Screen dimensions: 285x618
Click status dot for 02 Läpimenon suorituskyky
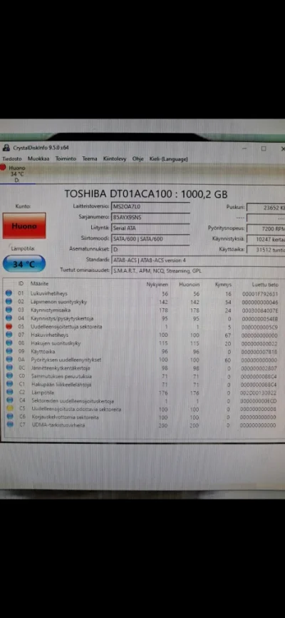click(x=9, y=302)
